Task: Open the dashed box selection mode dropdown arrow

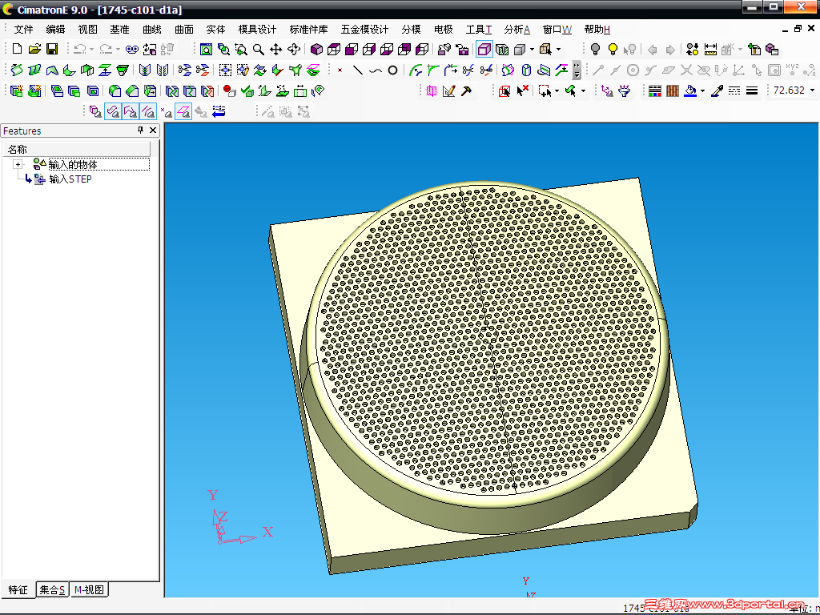Action: [557, 91]
